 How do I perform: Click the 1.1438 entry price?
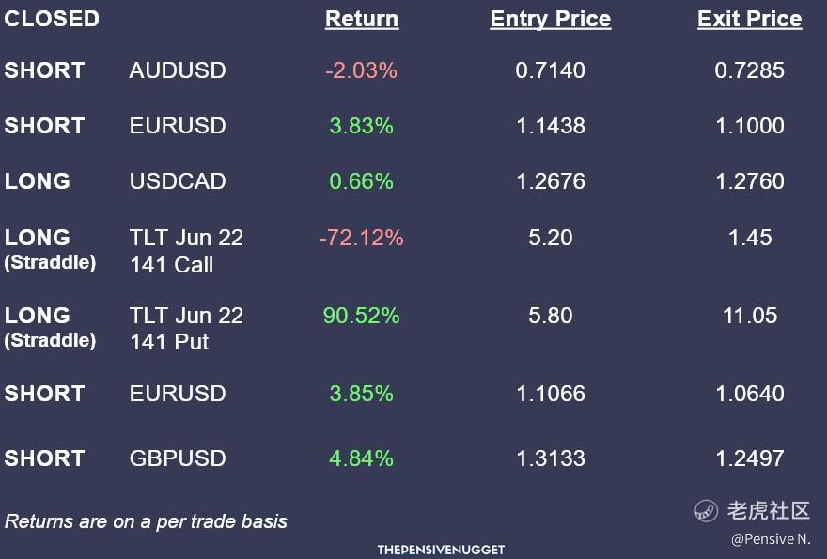click(x=550, y=126)
